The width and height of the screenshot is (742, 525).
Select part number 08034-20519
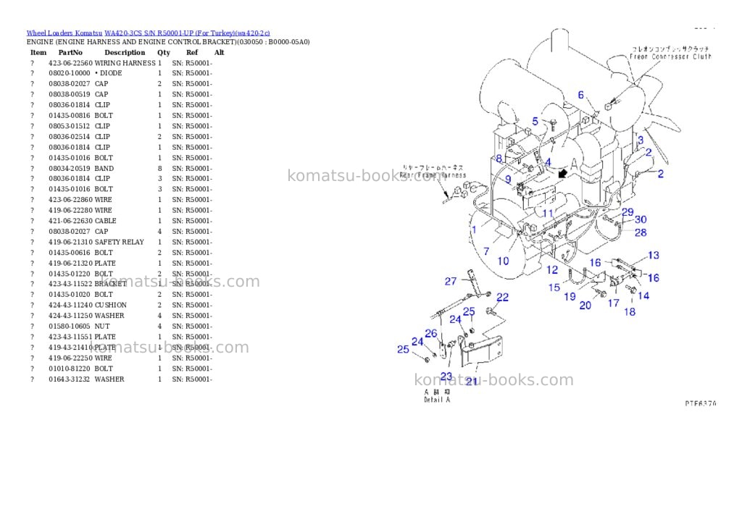tap(69, 169)
